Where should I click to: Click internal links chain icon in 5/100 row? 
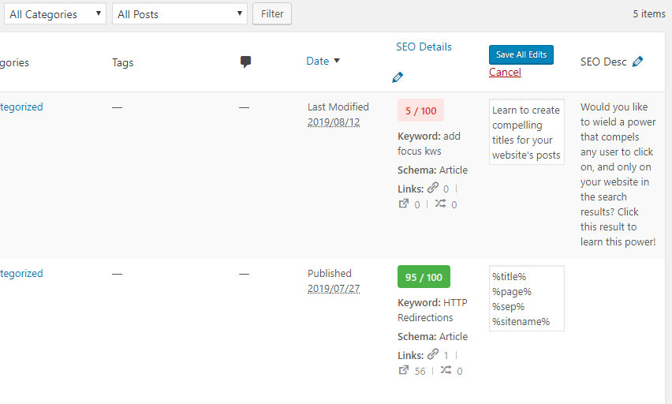tap(433, 189)
